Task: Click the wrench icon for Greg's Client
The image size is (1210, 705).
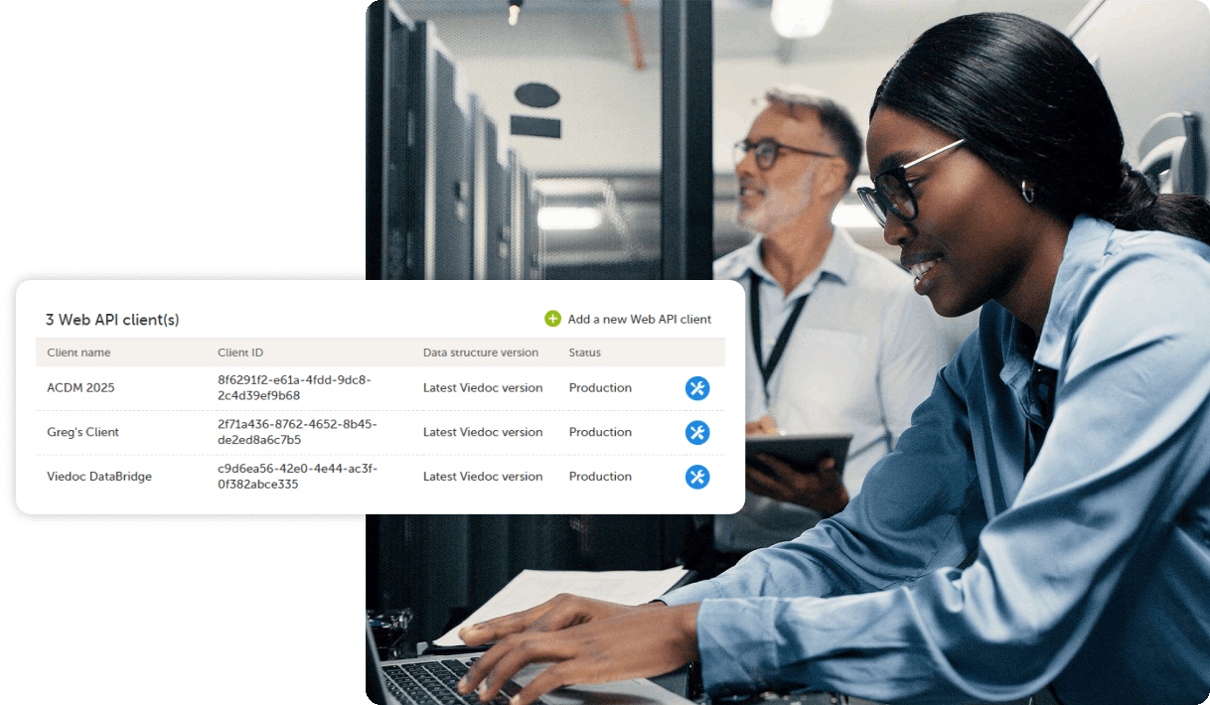Action: tap(697, 432)
